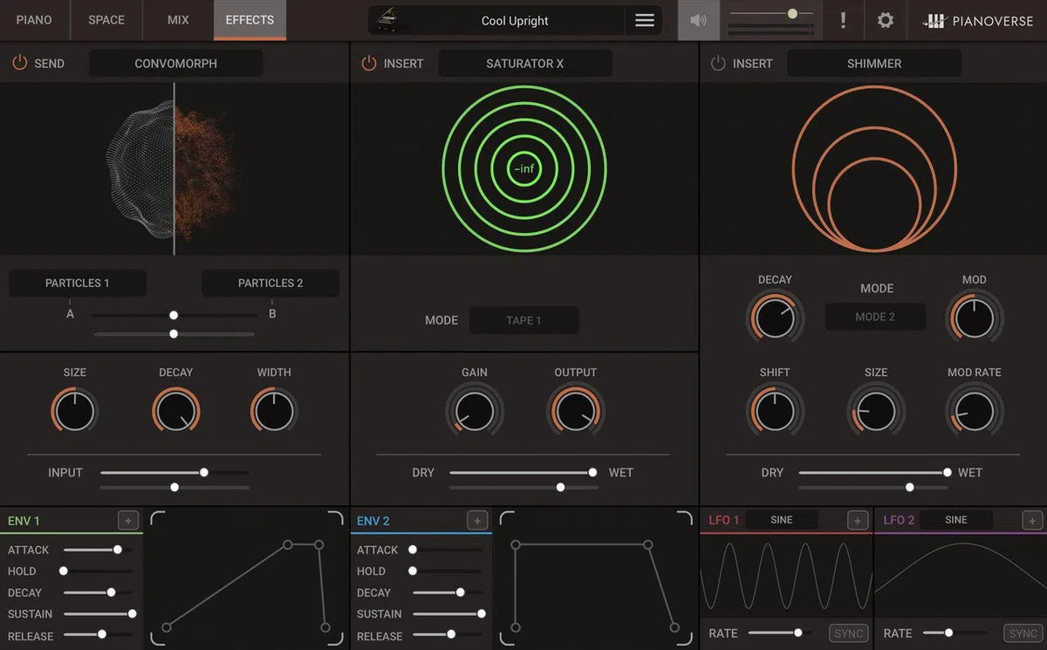Image resolution: width=1047 pixels, height=650 pixels.
Task: Click the Convomorph INPUT slider
Action: coord(174,472)
